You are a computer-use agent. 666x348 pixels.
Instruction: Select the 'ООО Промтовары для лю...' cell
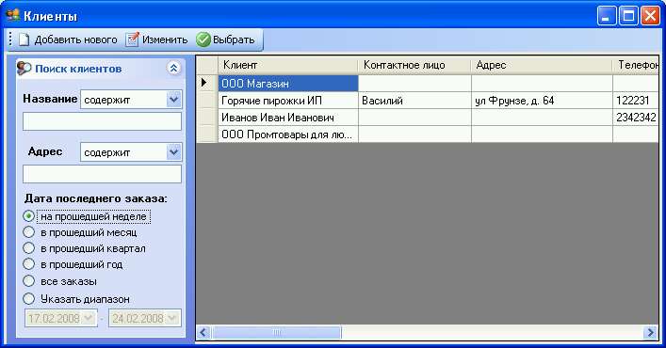point(288,134)
